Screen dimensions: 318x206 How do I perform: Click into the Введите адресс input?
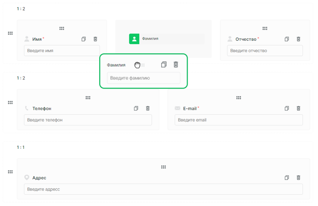pyautogui.click(x=164, y=189)
